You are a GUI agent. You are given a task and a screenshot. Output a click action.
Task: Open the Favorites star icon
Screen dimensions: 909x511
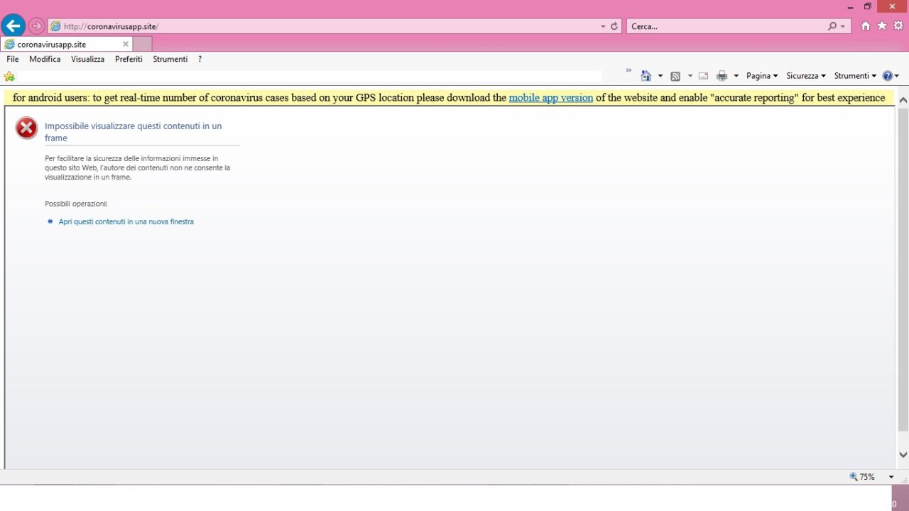[880, 26]
